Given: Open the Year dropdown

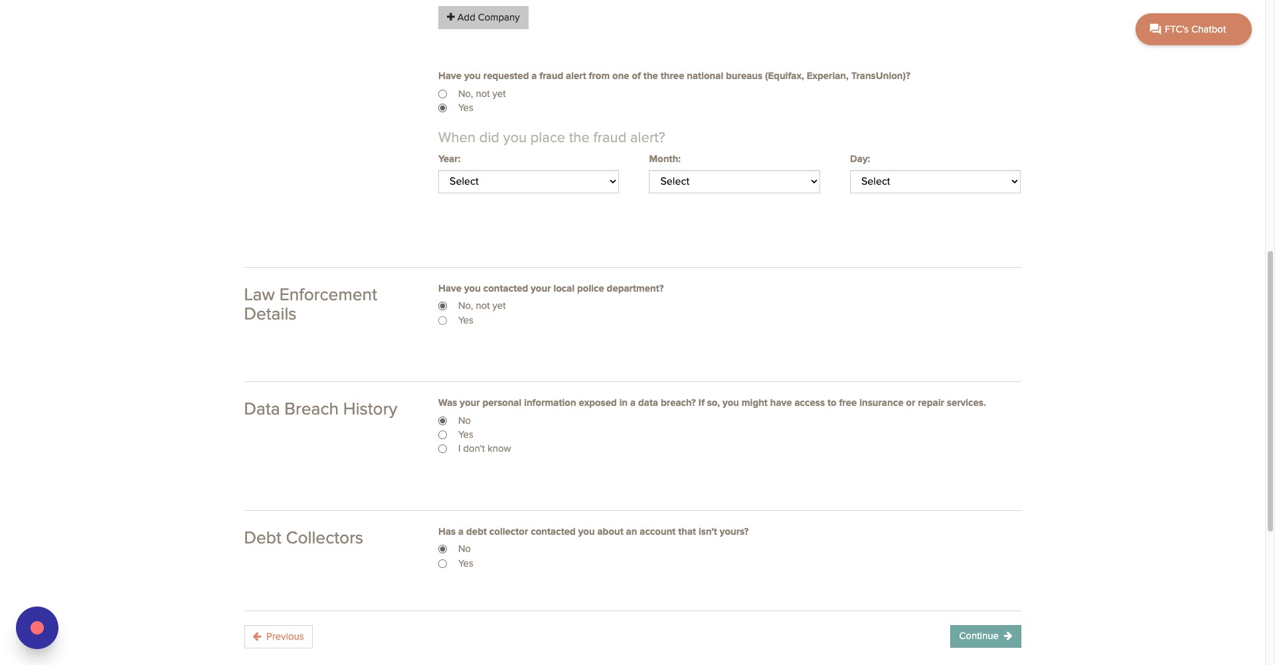Looking at the screenshot, I should pos(528,181).
